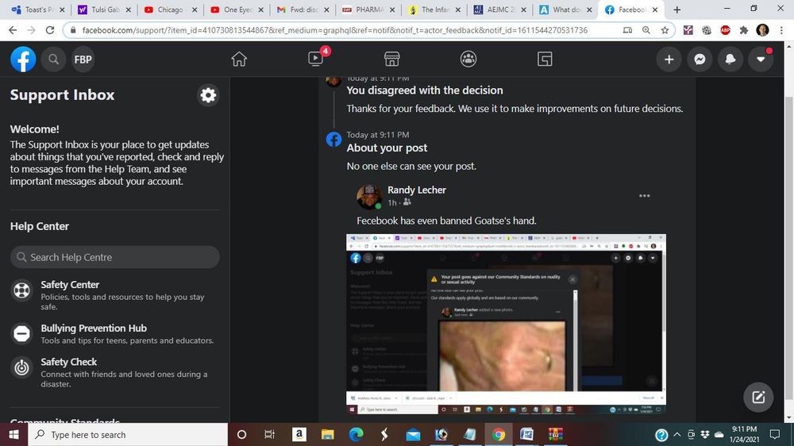Screen dimensions: 794x446
Task: Click inside Search Help Centre field
Action: (x=115, y=257)
